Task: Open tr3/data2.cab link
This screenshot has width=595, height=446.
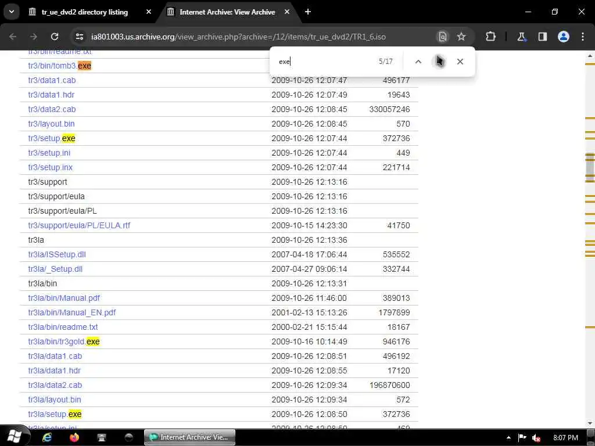Action: [x=52, y=109]
